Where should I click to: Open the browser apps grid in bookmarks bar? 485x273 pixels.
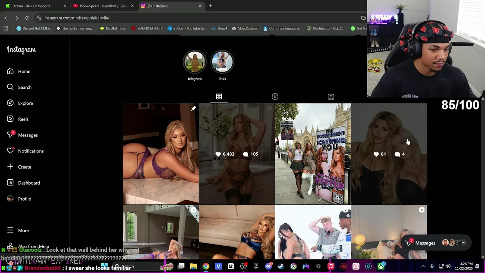(x=5, y=28)
